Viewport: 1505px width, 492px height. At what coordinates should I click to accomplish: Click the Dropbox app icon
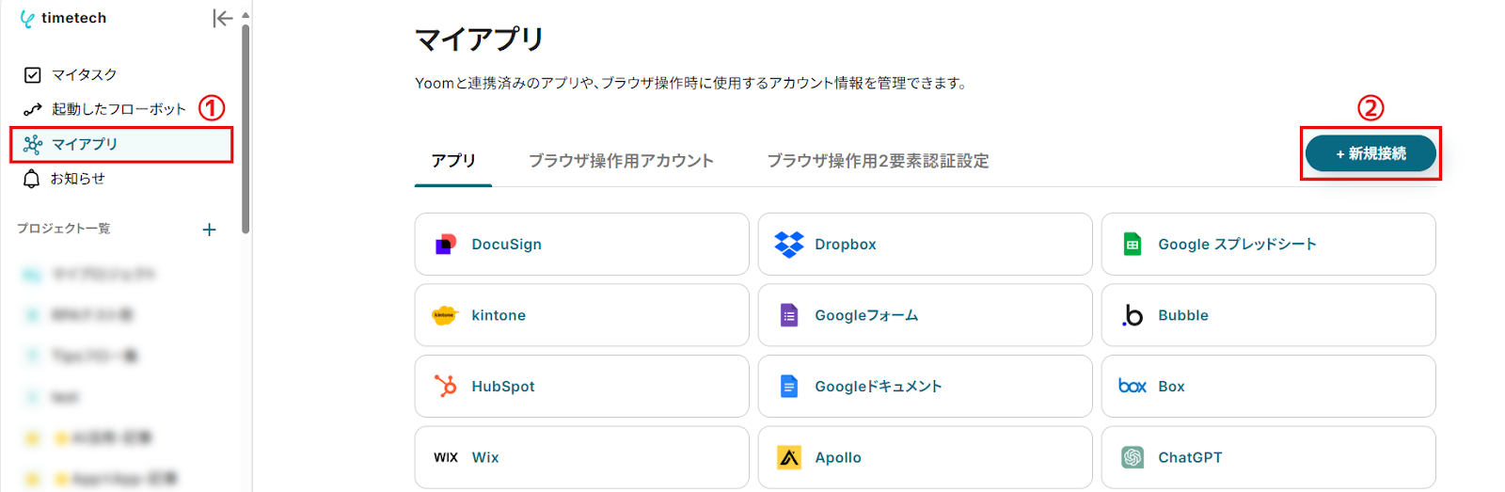point(788,245)
